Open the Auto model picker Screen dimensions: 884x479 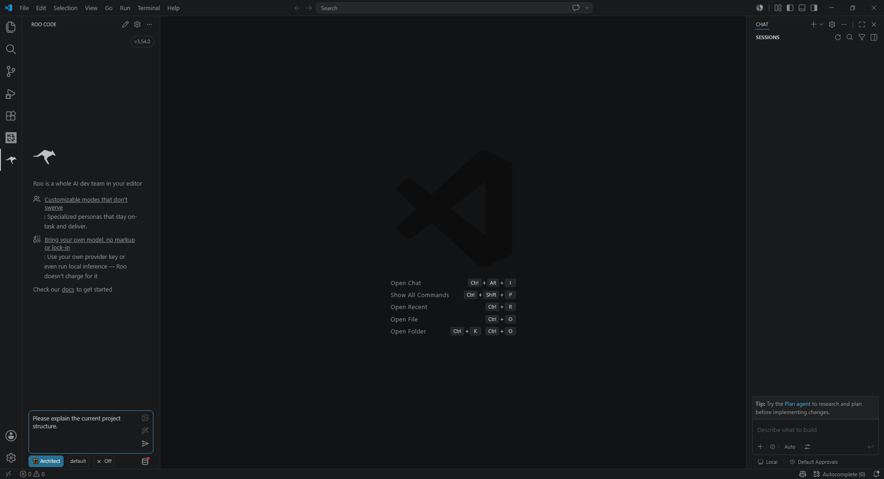coord(790,447)
